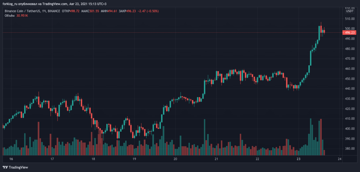Click the 30.951K volume value
This screenshot has height=172, width=360.
click(x=22, y=16)
